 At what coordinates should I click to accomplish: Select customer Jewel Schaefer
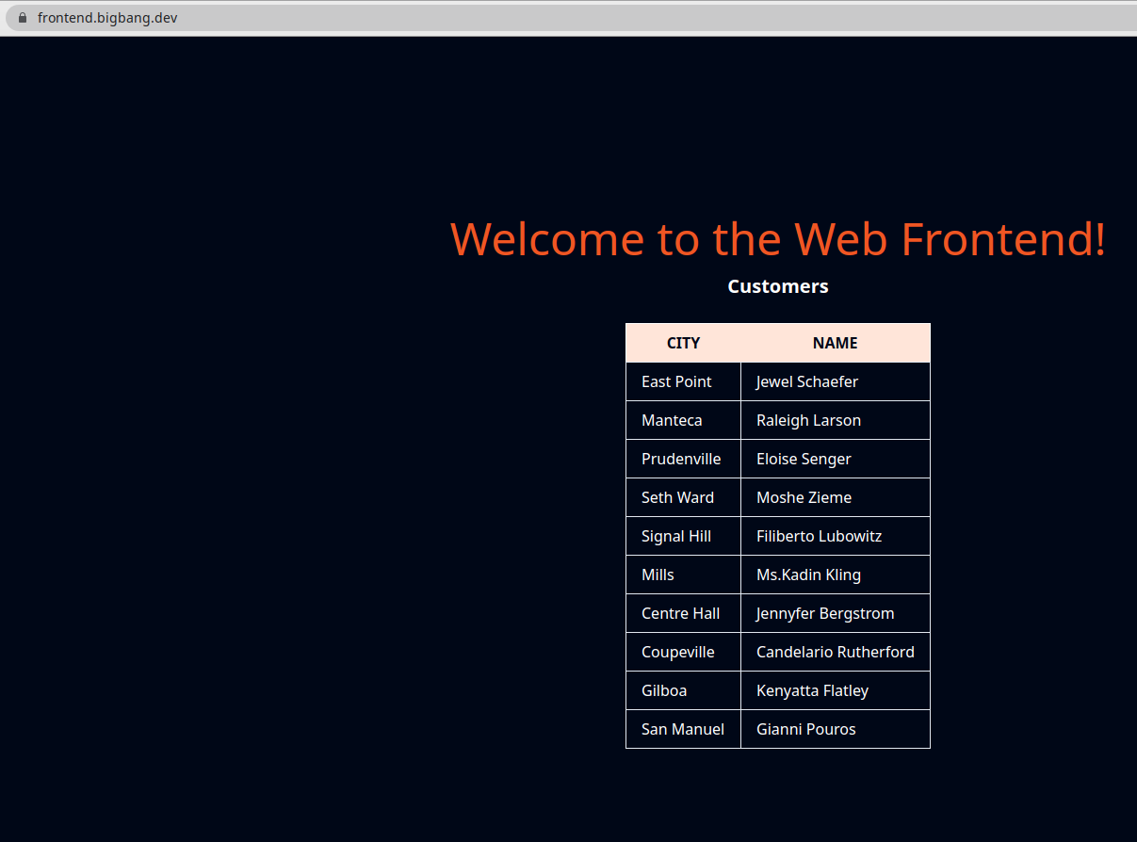[807, 381]
